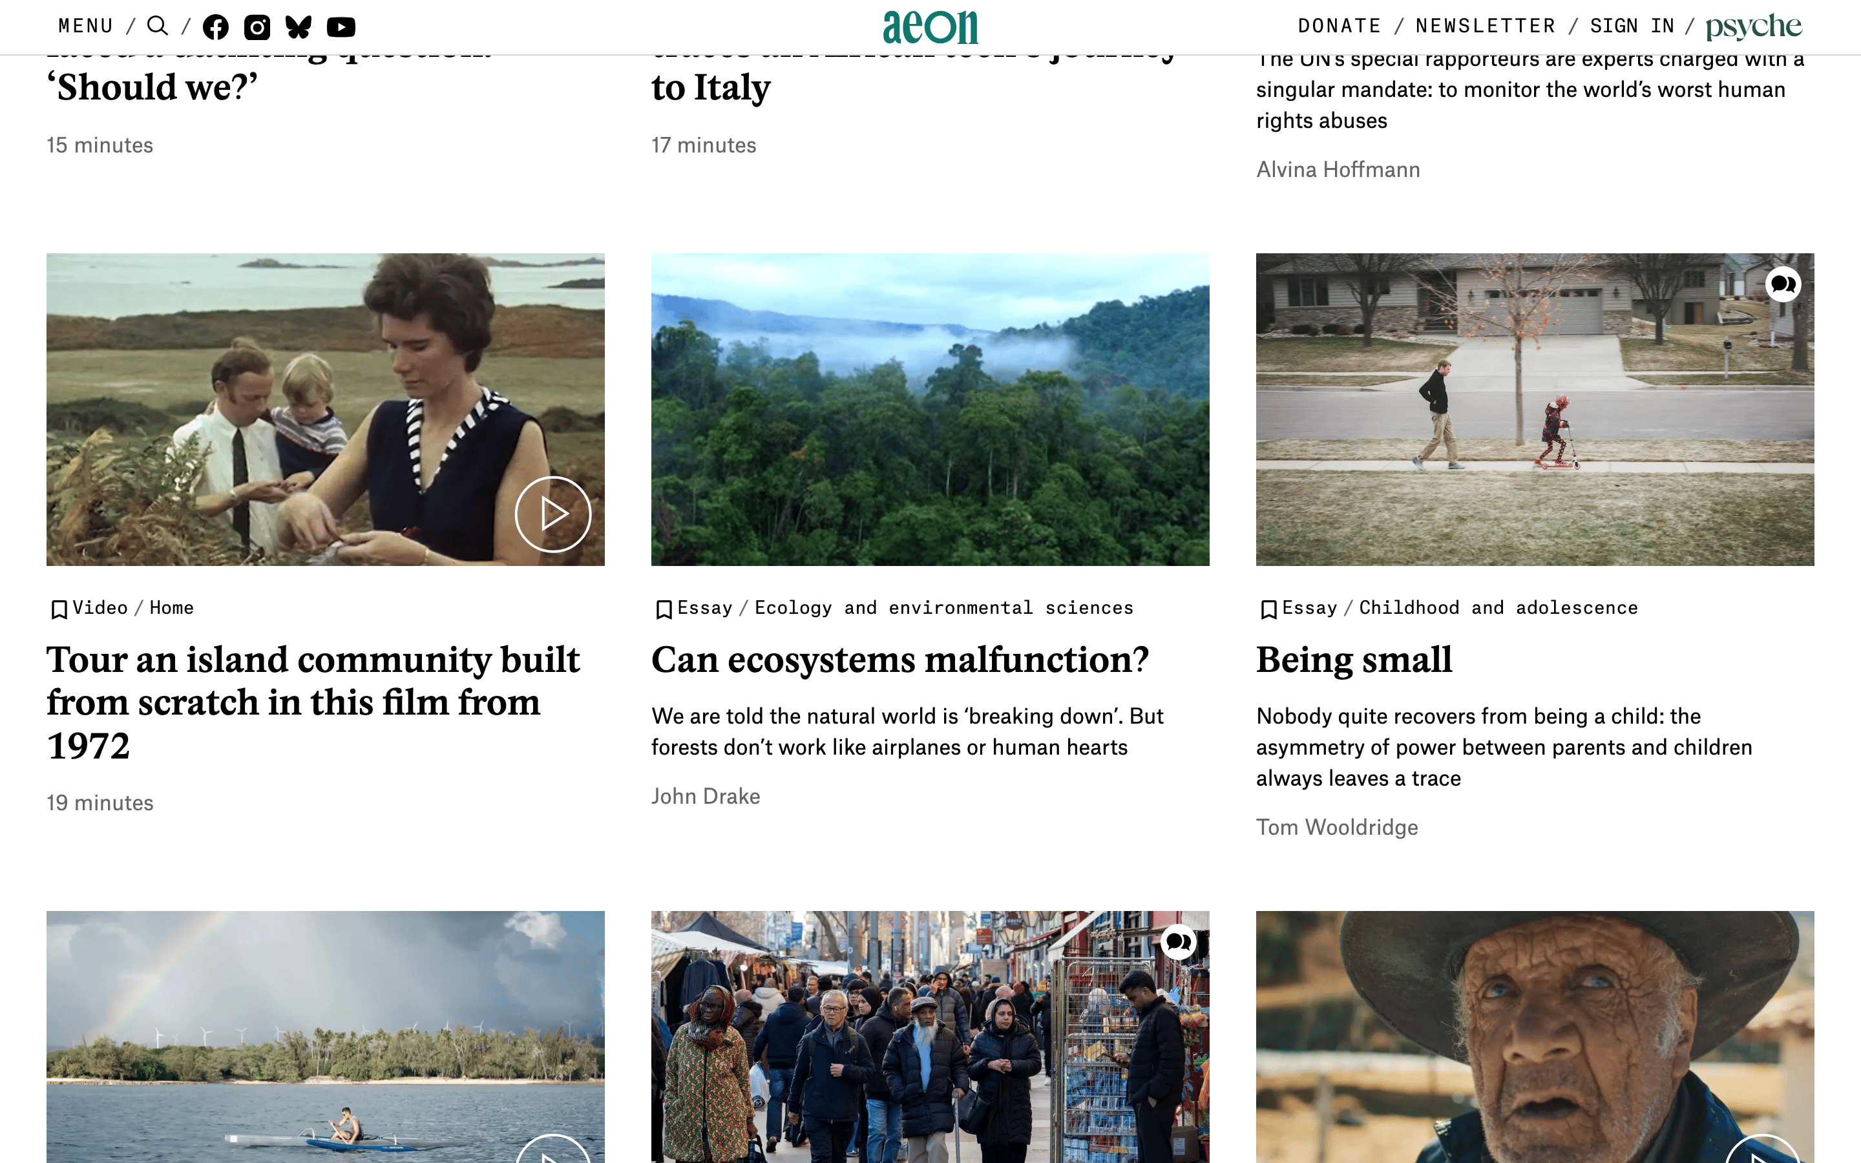Open the 'to Italy' video headline
The image size is (1861, 1163).
point(711,88)
